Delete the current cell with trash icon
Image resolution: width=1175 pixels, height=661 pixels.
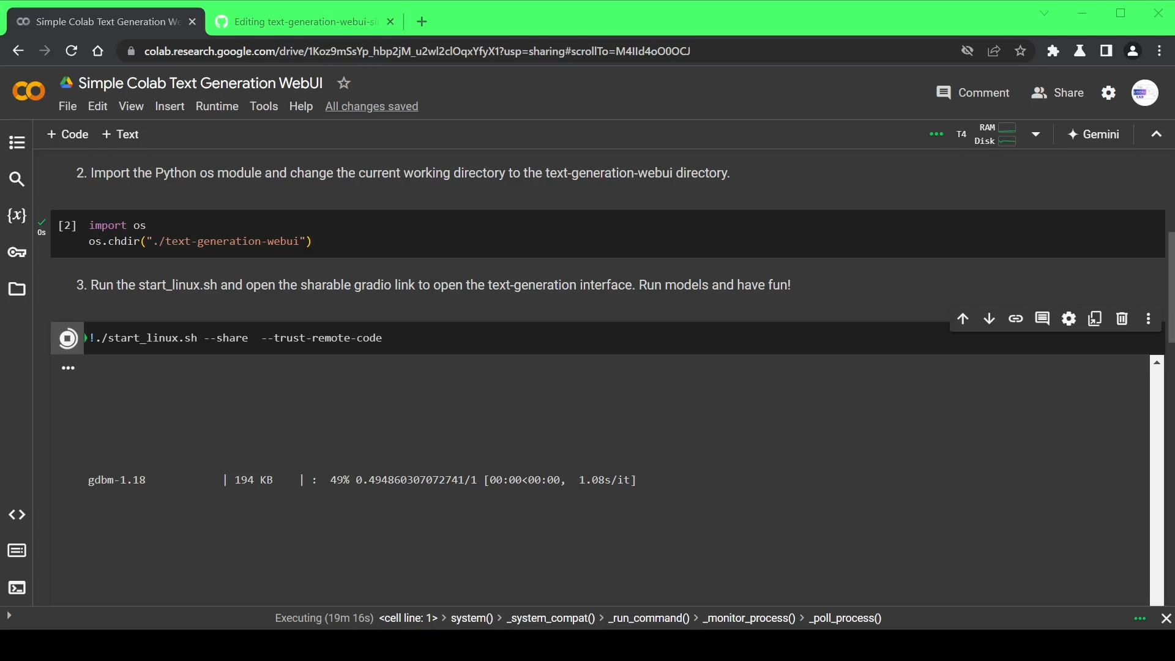click(1121, 319)
